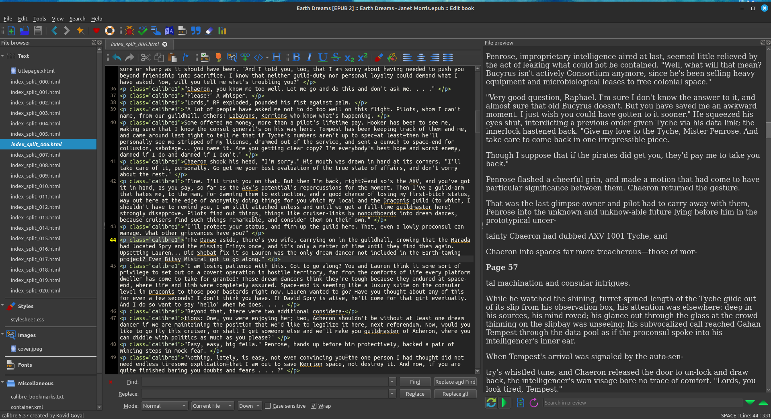Cut selected text with the scissors icon
The height and width of the screenshot is (419, 771).
146,57
